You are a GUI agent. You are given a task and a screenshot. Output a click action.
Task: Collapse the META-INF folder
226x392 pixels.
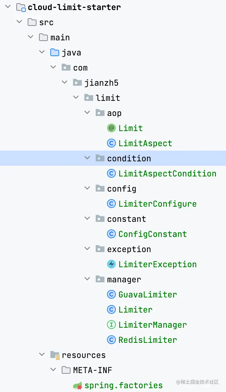point(53,370)
